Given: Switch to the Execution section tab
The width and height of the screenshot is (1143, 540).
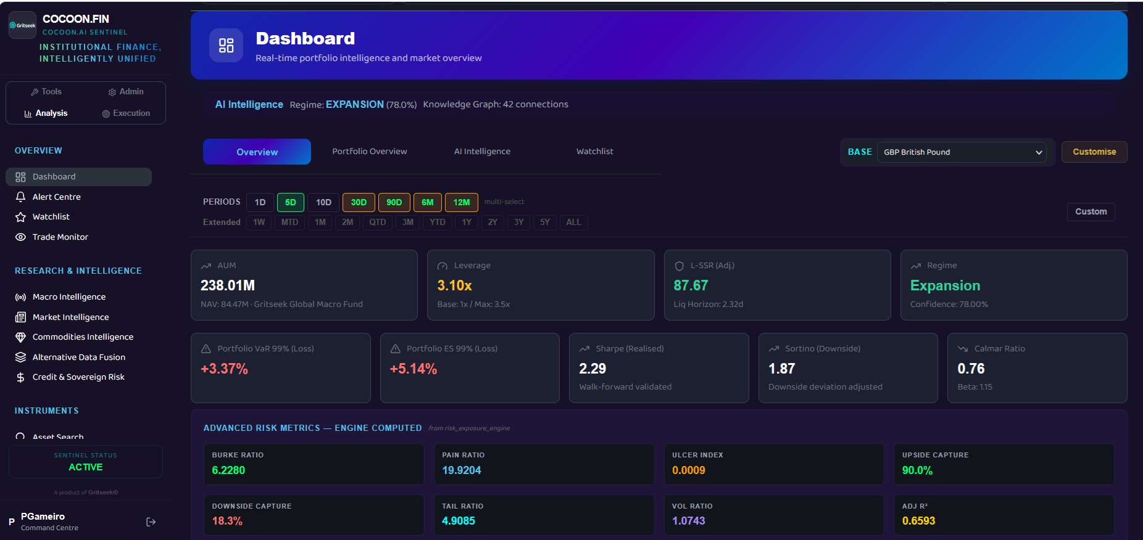Looking at the screenshot, I should [126, 113].
